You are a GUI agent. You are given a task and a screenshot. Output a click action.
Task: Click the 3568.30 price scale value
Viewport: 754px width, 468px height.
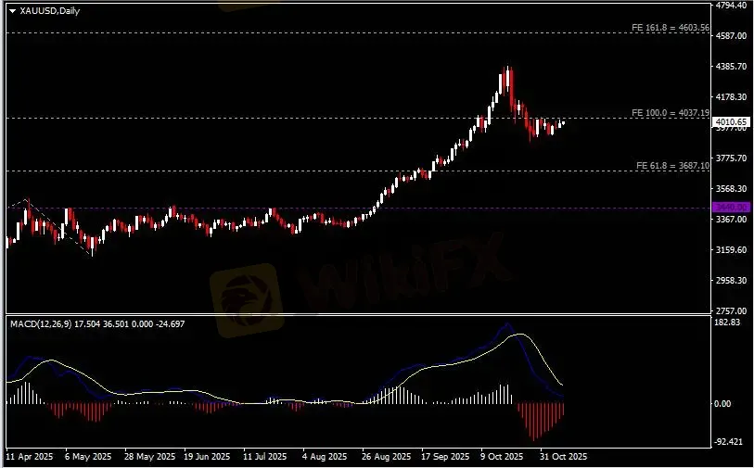(x=732, y=189)
